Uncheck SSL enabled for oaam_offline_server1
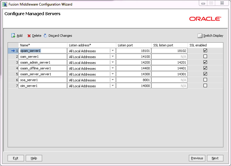Screen dimensions: 231x166 pyautogui.click(x=205, y=68)
